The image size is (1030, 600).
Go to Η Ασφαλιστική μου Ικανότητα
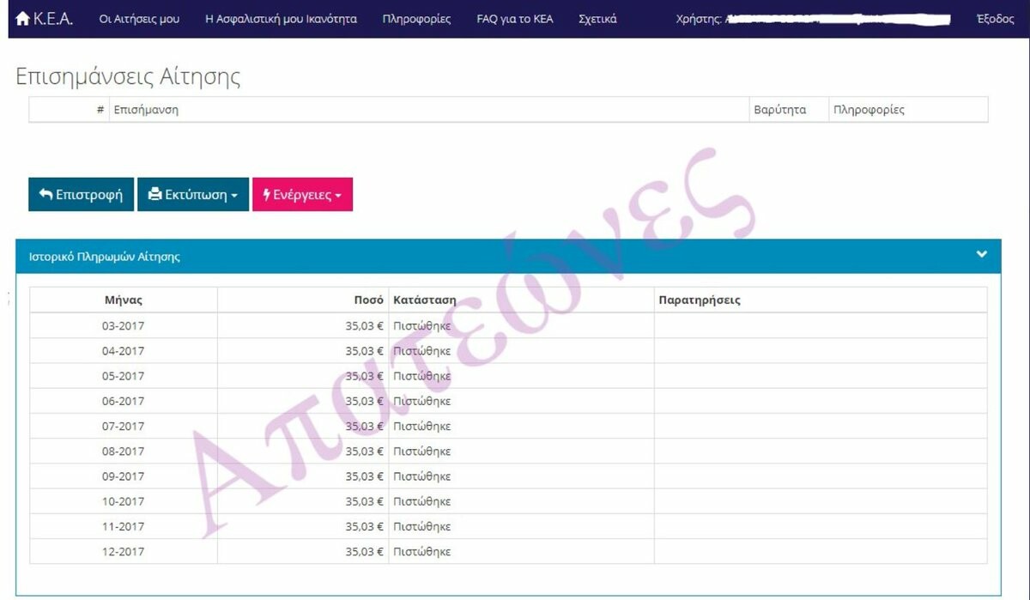point(281,19)
